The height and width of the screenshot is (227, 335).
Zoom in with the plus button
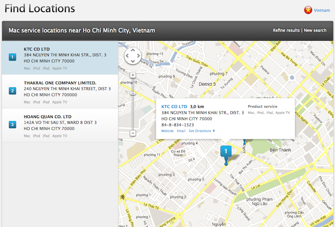click(x=133, y=75)
